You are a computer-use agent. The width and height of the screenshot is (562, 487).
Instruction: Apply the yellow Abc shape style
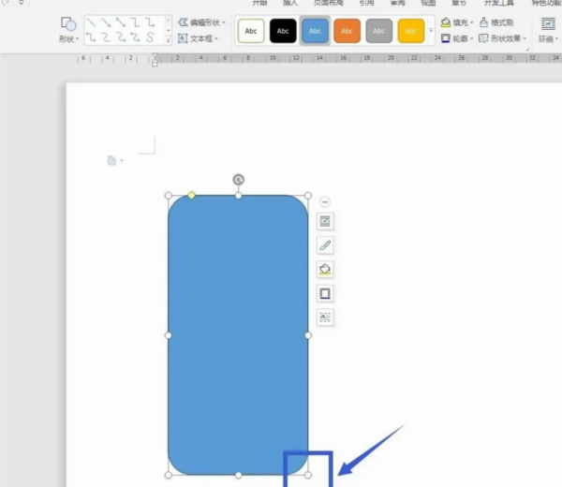click(411, 31)
